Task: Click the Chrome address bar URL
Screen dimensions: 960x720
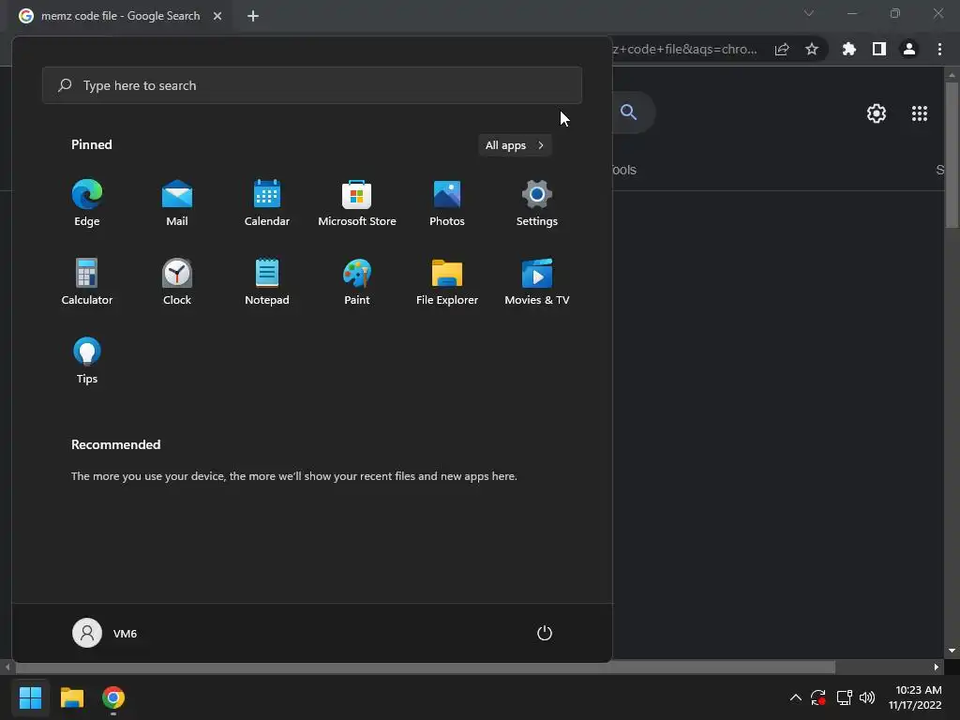Action: coord(683,49)
